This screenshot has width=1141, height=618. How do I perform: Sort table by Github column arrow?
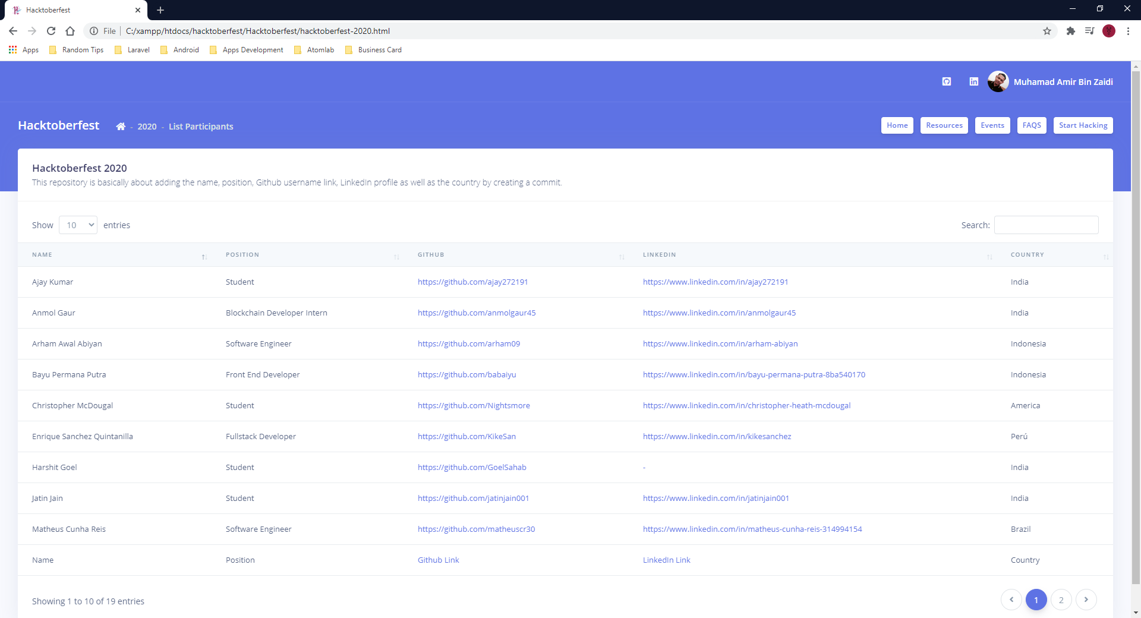[x=622, y=257]
